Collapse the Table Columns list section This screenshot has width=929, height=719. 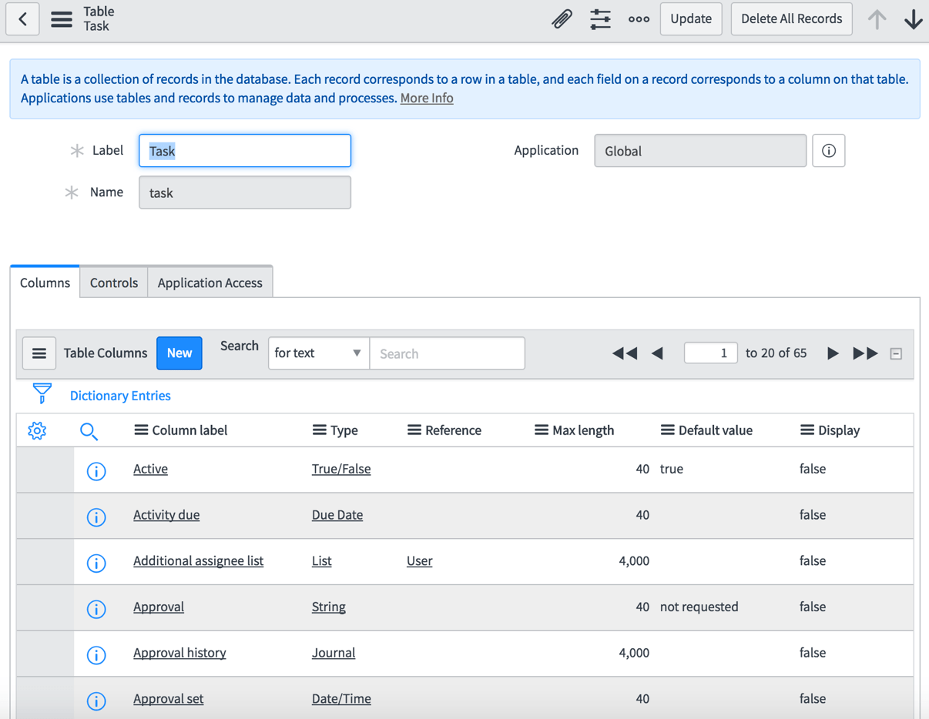click(x=896, y=354)
